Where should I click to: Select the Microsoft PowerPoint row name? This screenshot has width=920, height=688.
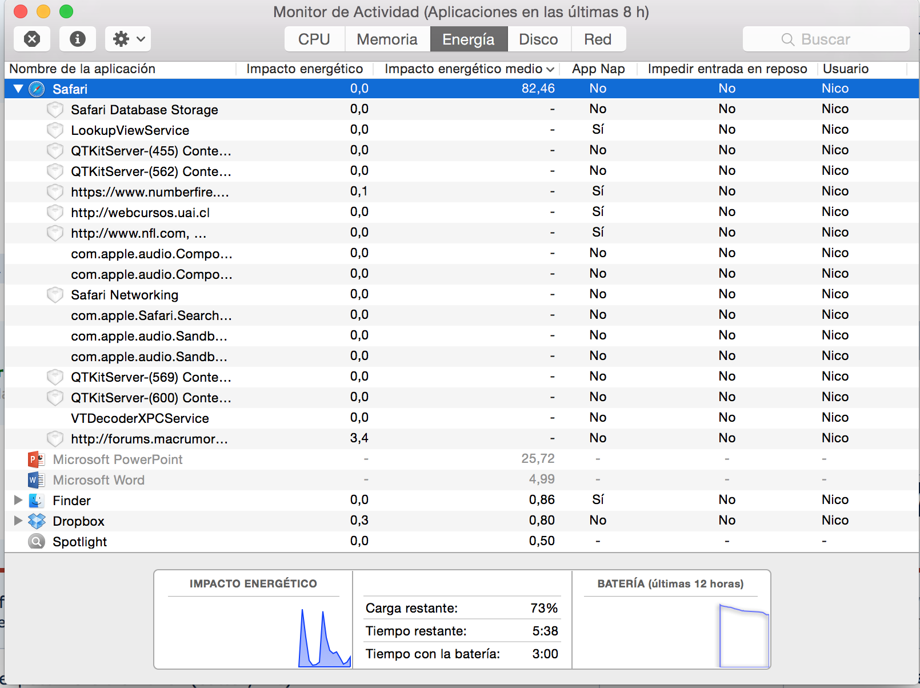[x=118, y=459]
